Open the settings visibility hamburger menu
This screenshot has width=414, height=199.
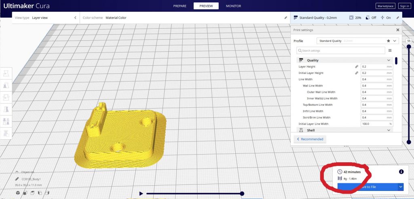[x=390, y=50]
